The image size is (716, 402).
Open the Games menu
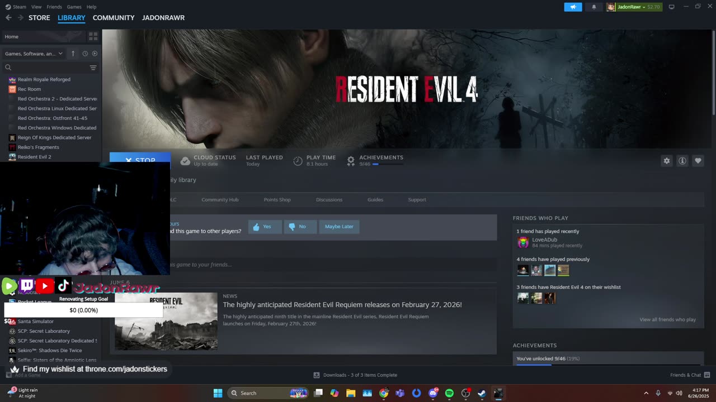(74, 7)
